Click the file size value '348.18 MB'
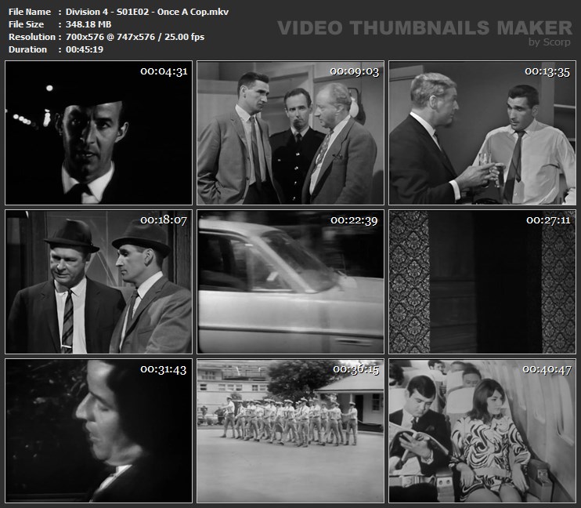 [x=88, y=24]
